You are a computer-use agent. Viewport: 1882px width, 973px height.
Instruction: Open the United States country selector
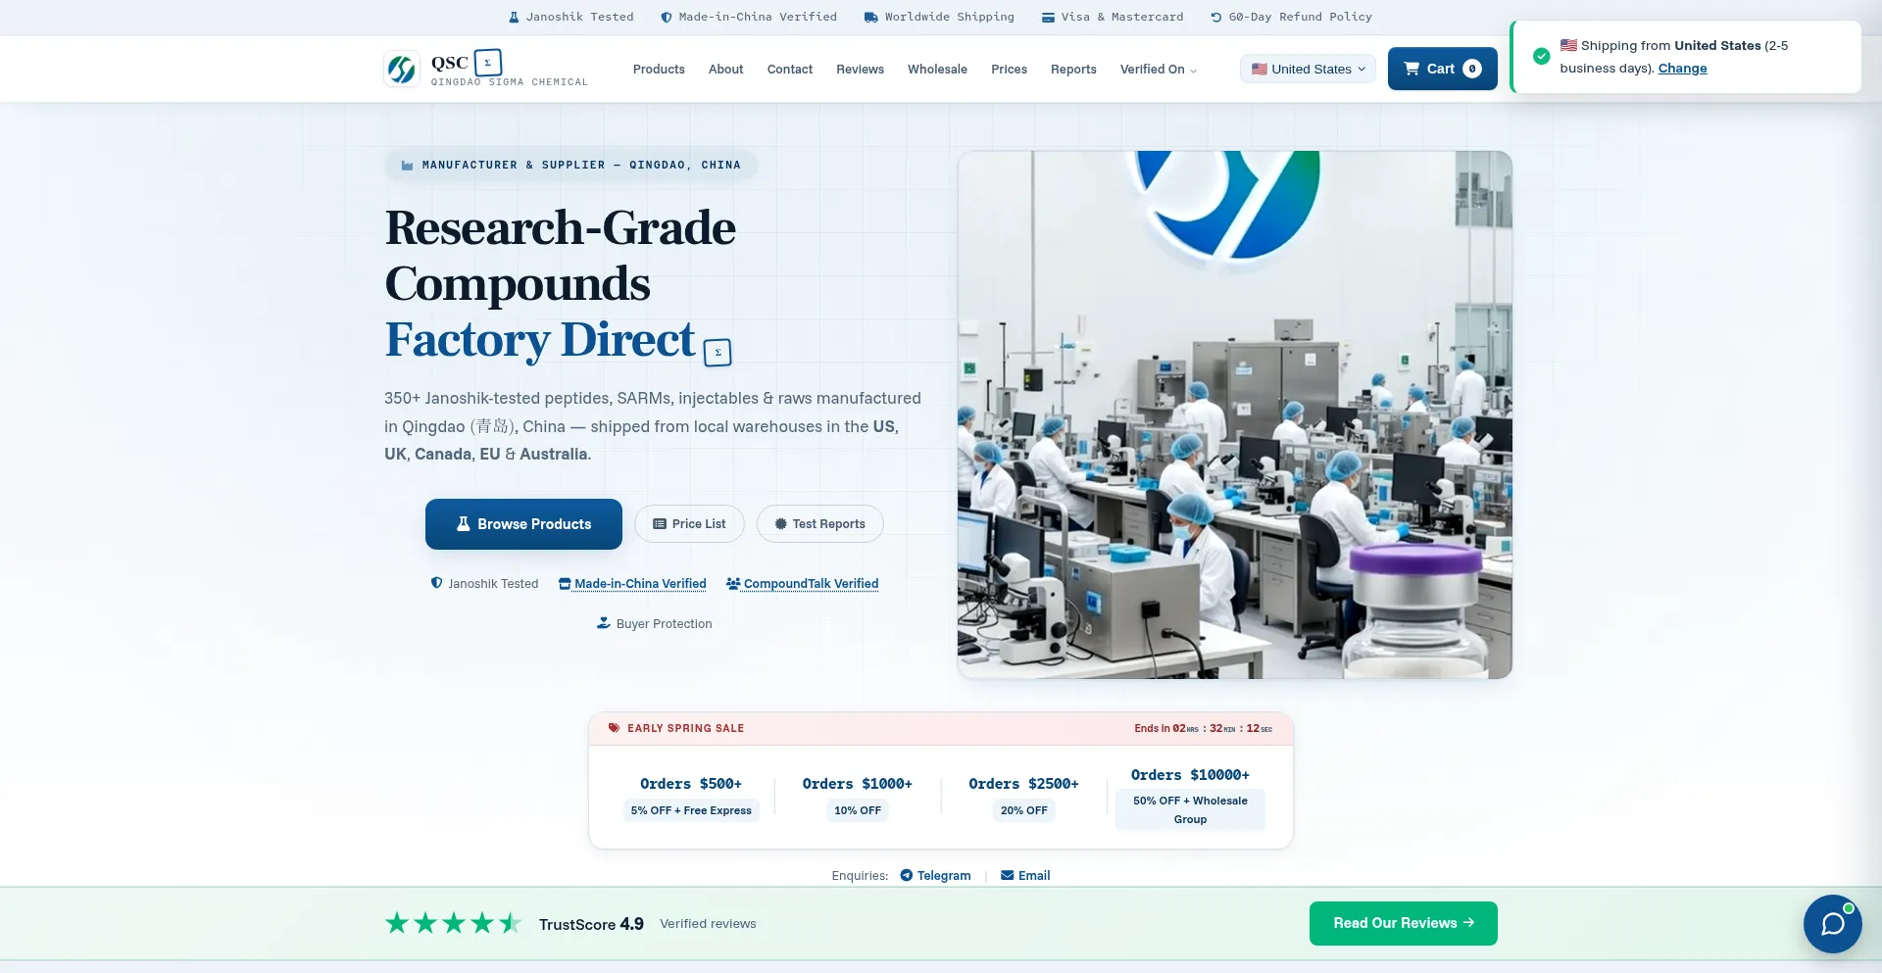tap(1309, 69)
